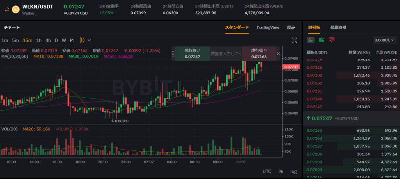Open the Walken project link
The width and height of the screenshot is (400, 179).
click(x=29, y=14)
